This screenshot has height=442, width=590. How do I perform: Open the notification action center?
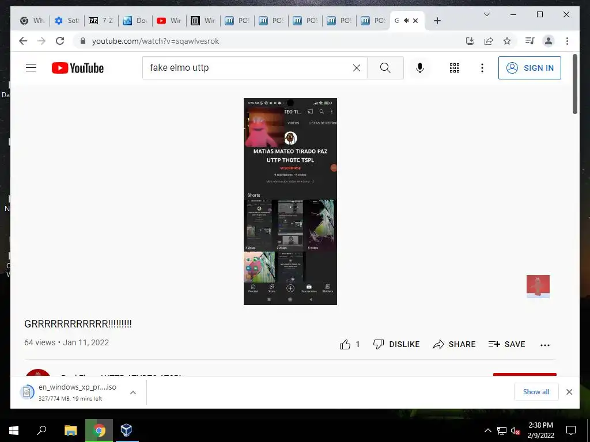571,430
